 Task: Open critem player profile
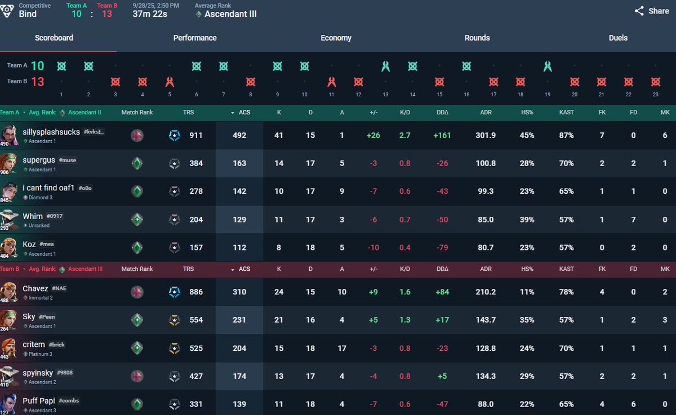(x=34, y=345)
